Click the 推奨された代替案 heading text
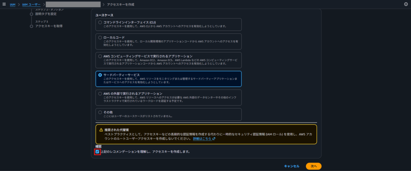 [x=117, y=130]
